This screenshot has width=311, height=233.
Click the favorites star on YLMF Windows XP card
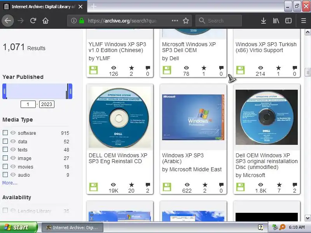tap(131, 68)
